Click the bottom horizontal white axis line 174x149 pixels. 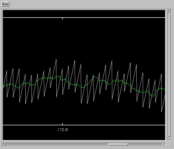tap(102, 125)
